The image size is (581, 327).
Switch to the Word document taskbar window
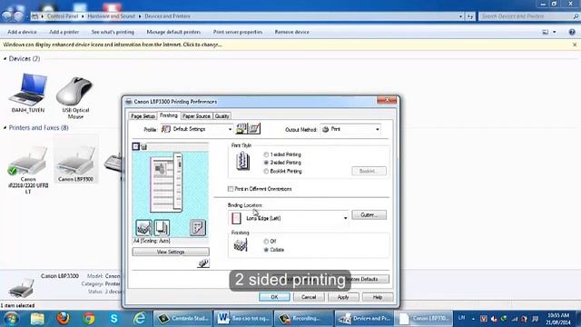[x=243, y=319]
